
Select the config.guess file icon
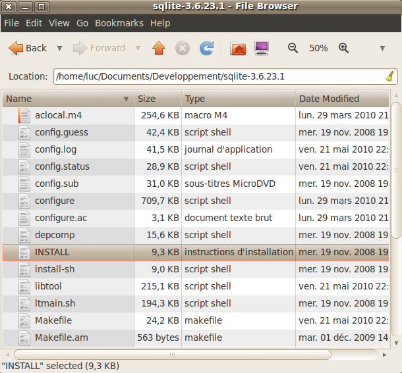pos(24,133)
